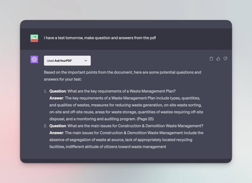
Task: Copy the assistant response with clipboard icon
Action: [x=211, y=59]
